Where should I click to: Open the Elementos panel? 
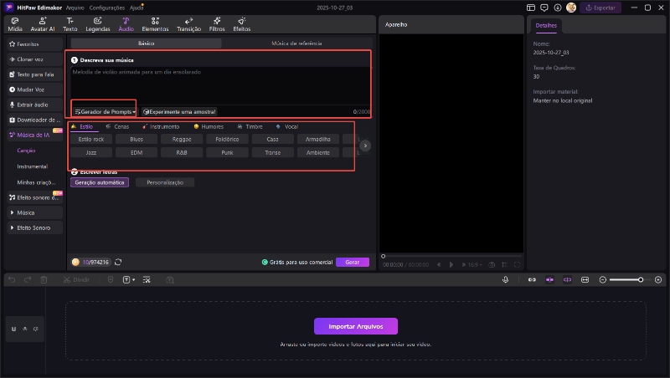pyautogui.click(x=155, y=23)
